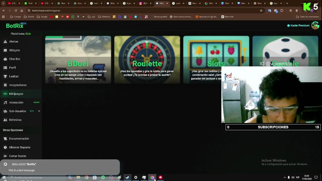This screenshot has height=181, width=322.
Task: Click the Integraciones sidebar icon
Action: click(5, 85)
